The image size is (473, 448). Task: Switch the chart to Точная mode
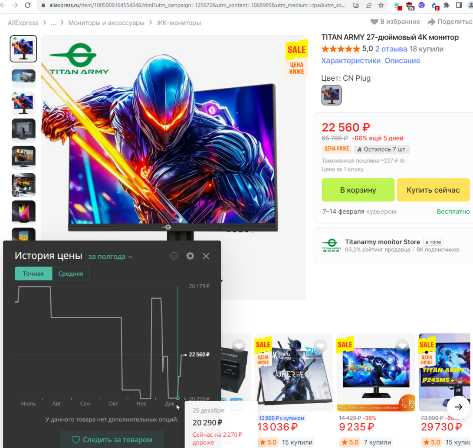(x=33, y=274)
